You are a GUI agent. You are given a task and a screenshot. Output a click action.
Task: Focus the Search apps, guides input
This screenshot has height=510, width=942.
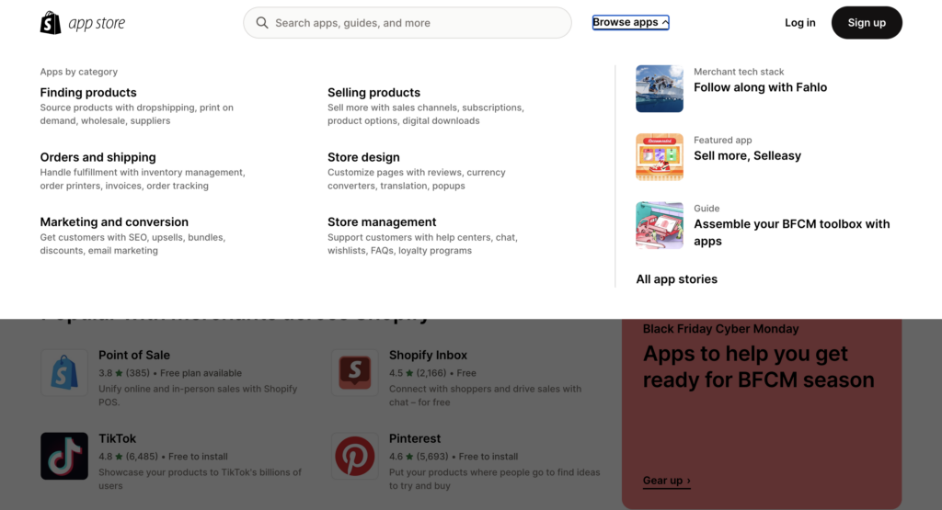click(x=408, y=23)
